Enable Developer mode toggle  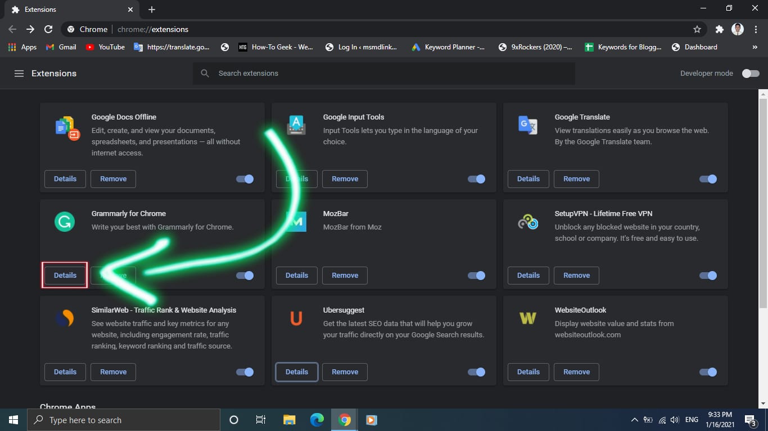click(751, 74)
